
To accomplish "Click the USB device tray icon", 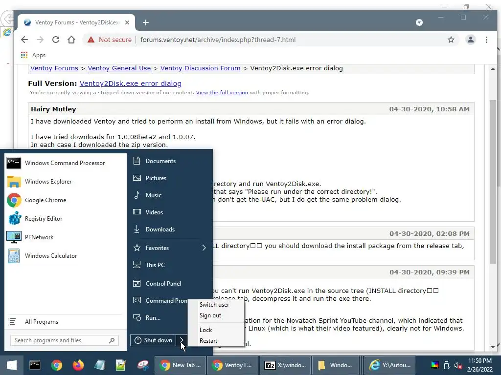I will point(447,365).
